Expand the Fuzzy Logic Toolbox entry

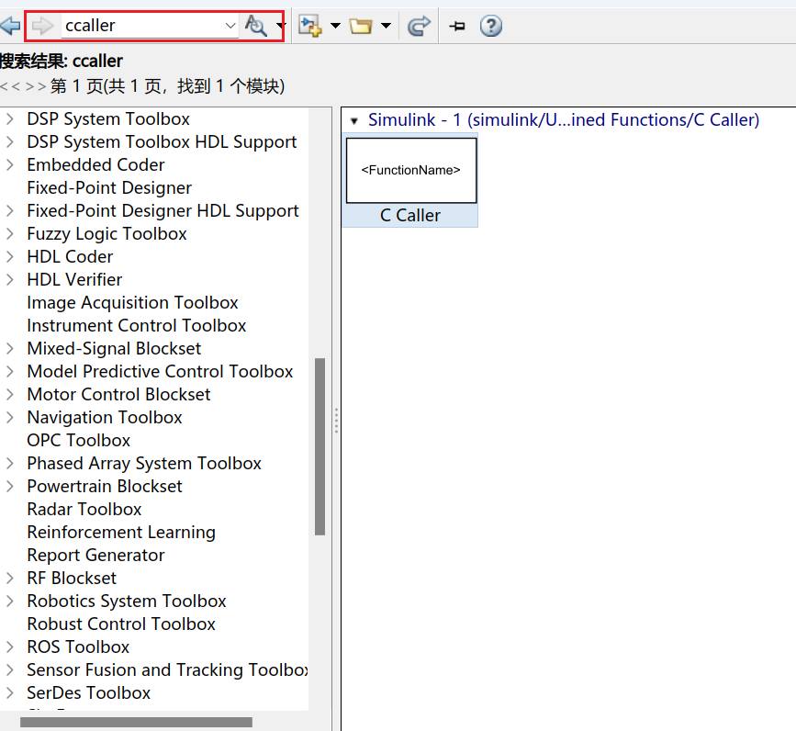[x=12, y=233]
